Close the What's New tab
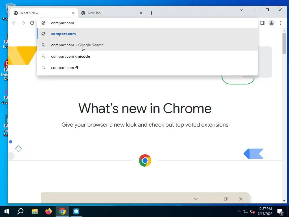The width and height of the screenshot is (289, 217). (x=73, y=13)
